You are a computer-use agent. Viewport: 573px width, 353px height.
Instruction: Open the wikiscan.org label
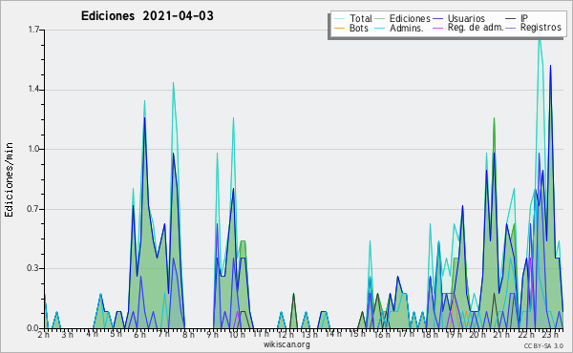point(286,344)
